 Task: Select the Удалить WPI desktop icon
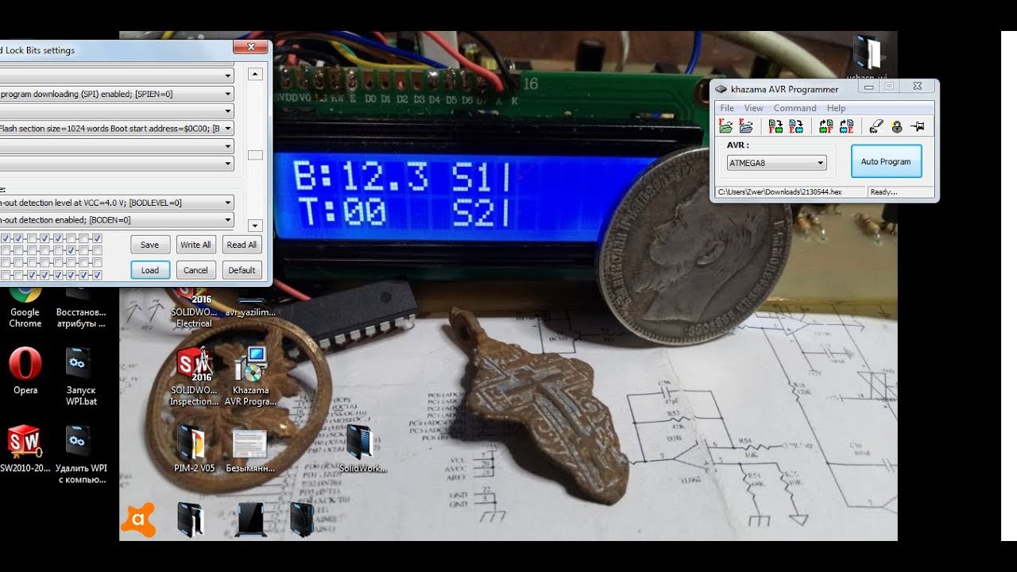coord(81,454)
